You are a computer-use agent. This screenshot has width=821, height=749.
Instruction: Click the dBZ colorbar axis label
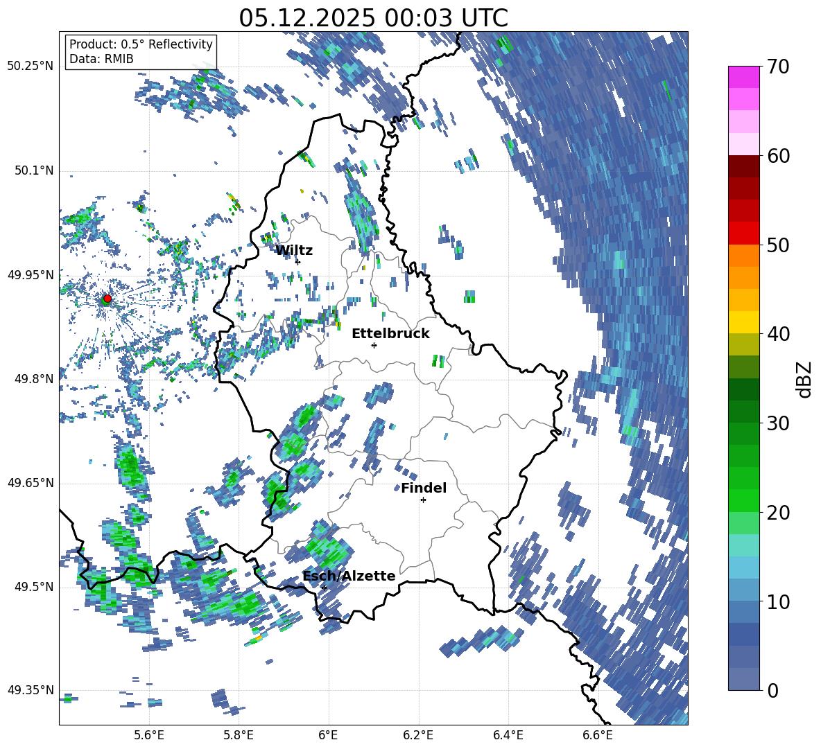coord(805,379)
